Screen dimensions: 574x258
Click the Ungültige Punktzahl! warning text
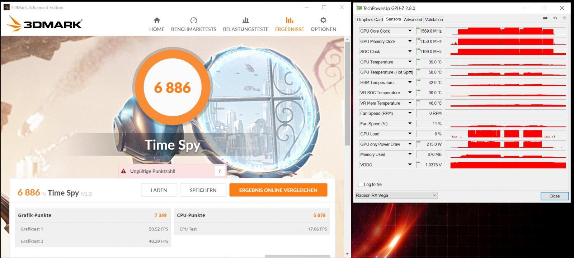(x=153, y=171)
